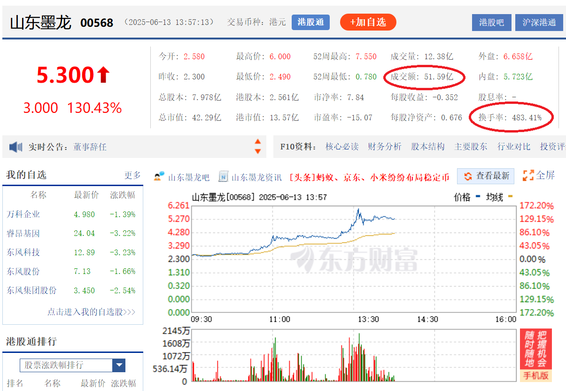Click the news icon before 山东墨龙资讯
The image size is (566, 391).
224,177
